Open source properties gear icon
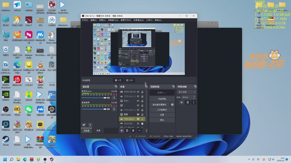Image resolution: width=291 pixels, height=163 pixels. pyautogui.click(x=133, y=130)
